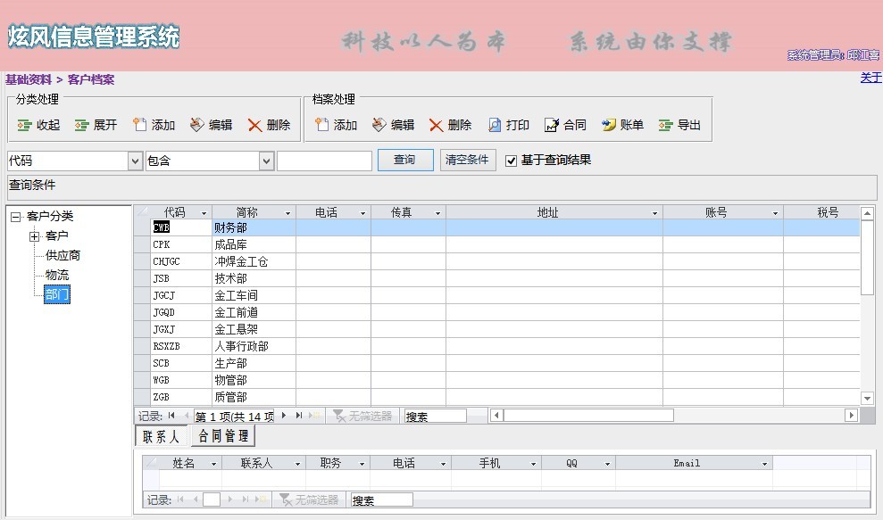
Task: Open 传真 column header filter arrow
Action: pos(437,213)
